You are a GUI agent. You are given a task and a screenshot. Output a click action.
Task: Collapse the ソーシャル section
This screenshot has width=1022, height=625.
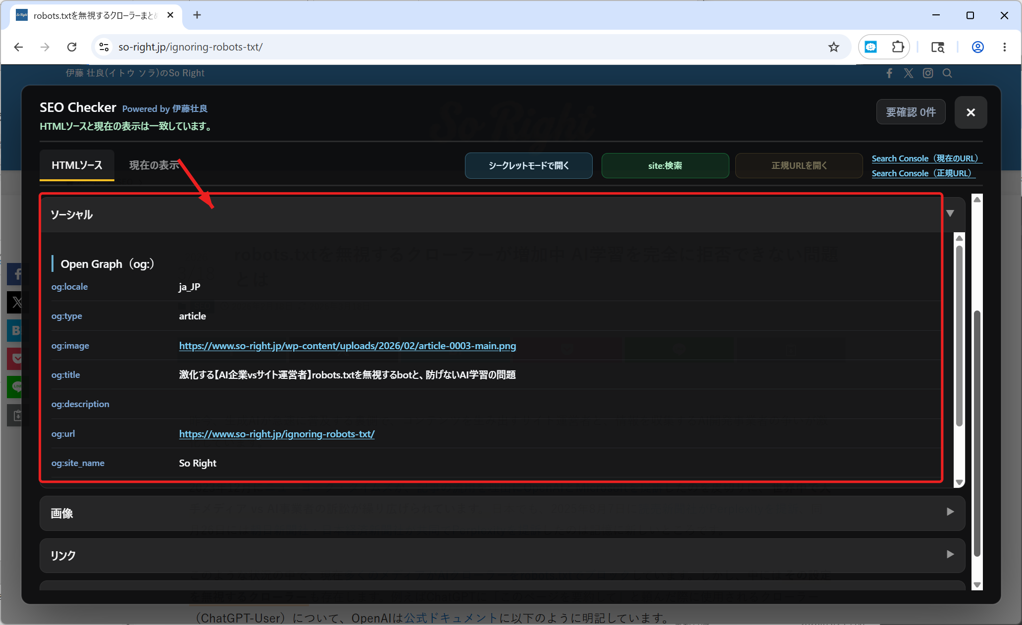502,214
